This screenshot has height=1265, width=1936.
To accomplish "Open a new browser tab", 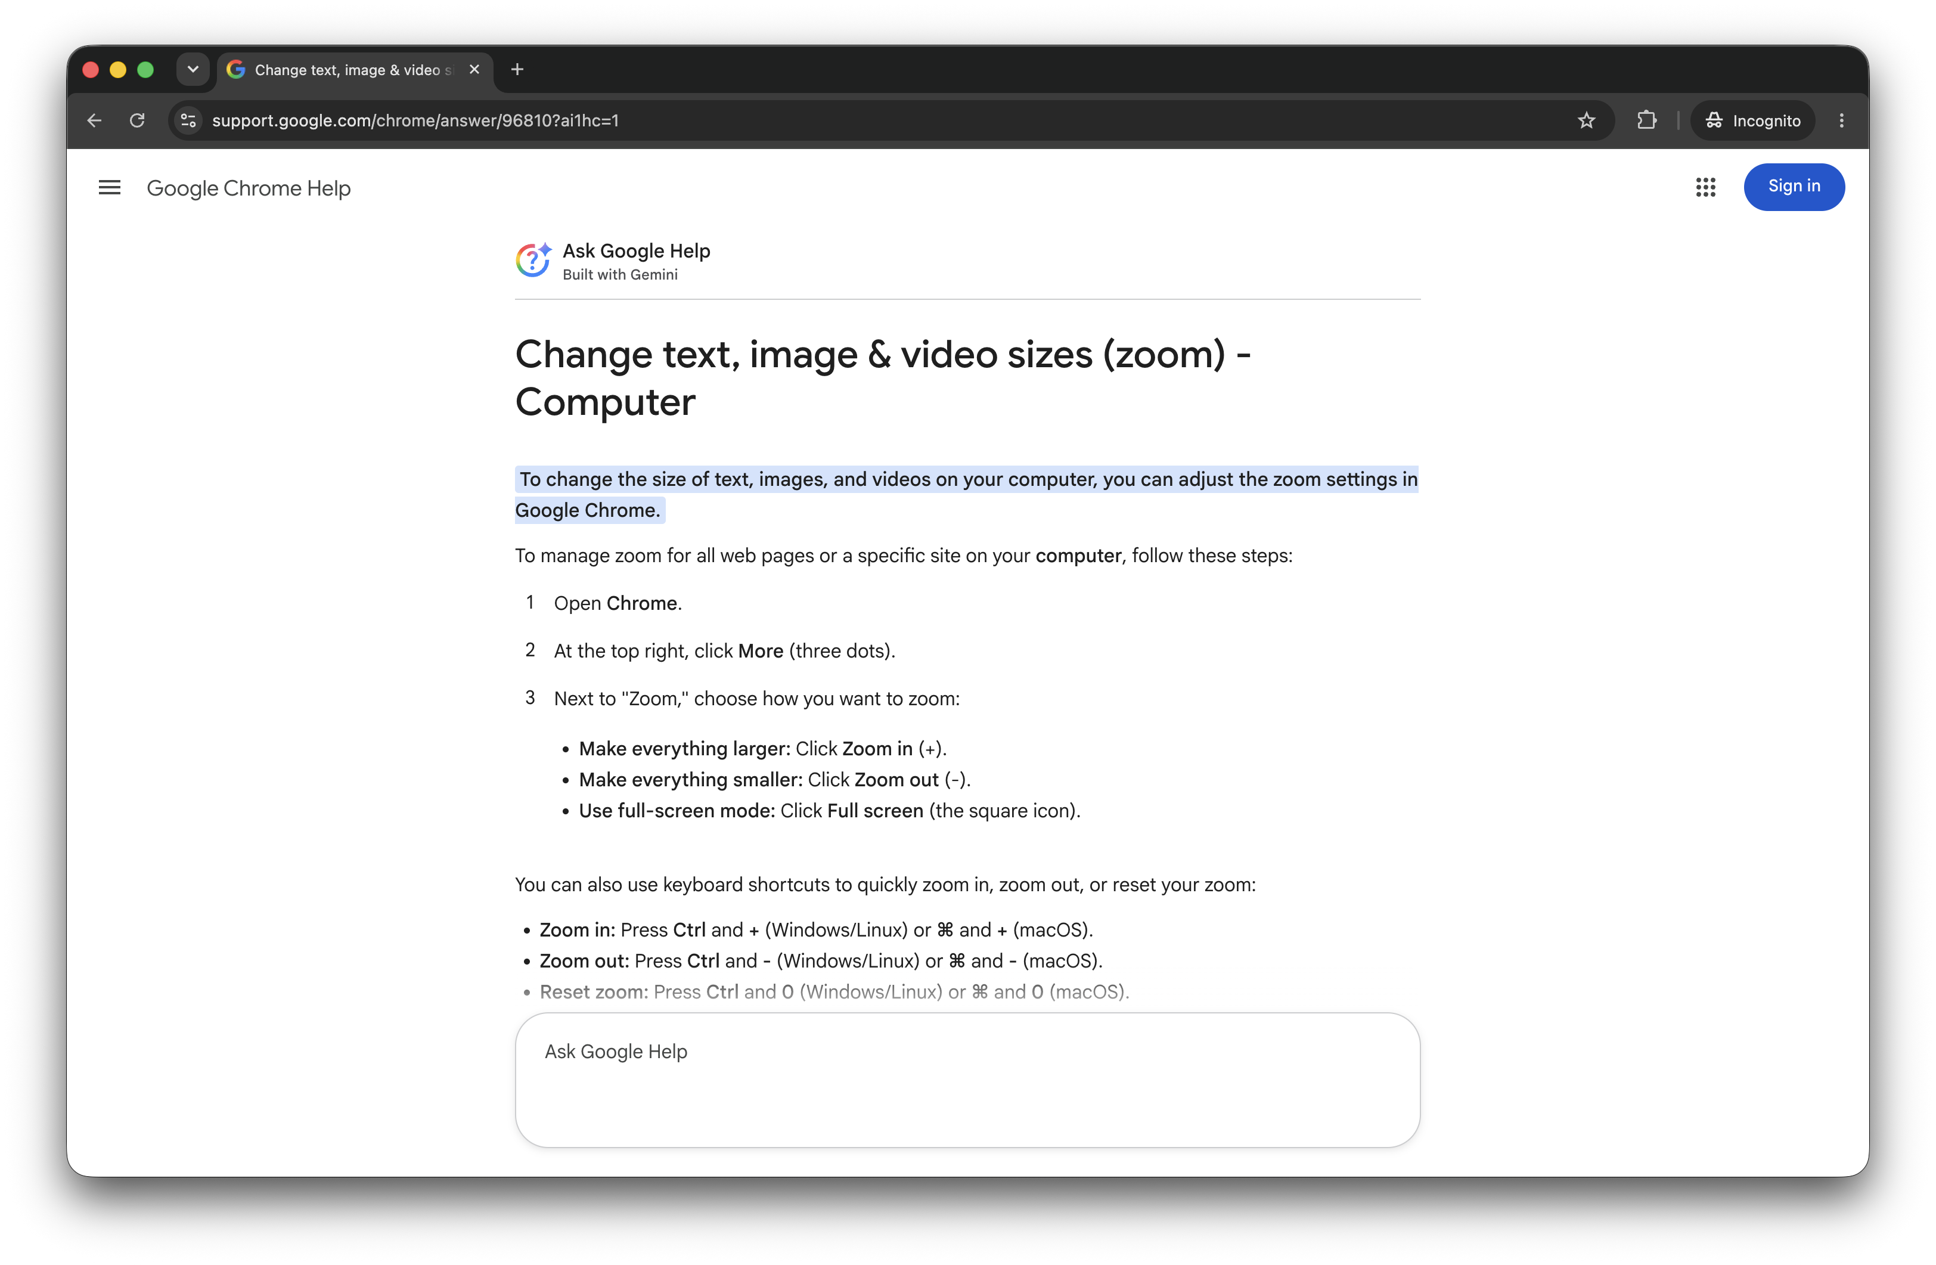I will click(517, 70).
